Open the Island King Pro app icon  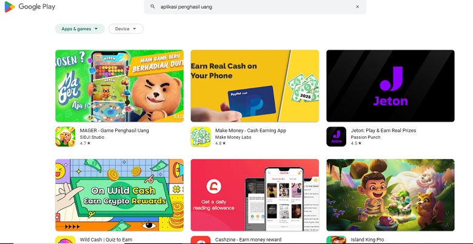[337, 240]
